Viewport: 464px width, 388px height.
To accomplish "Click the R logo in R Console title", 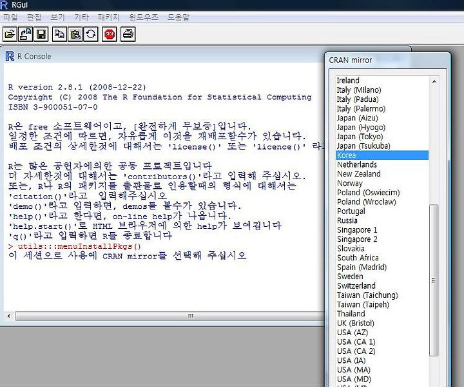I will click(10, 56).
